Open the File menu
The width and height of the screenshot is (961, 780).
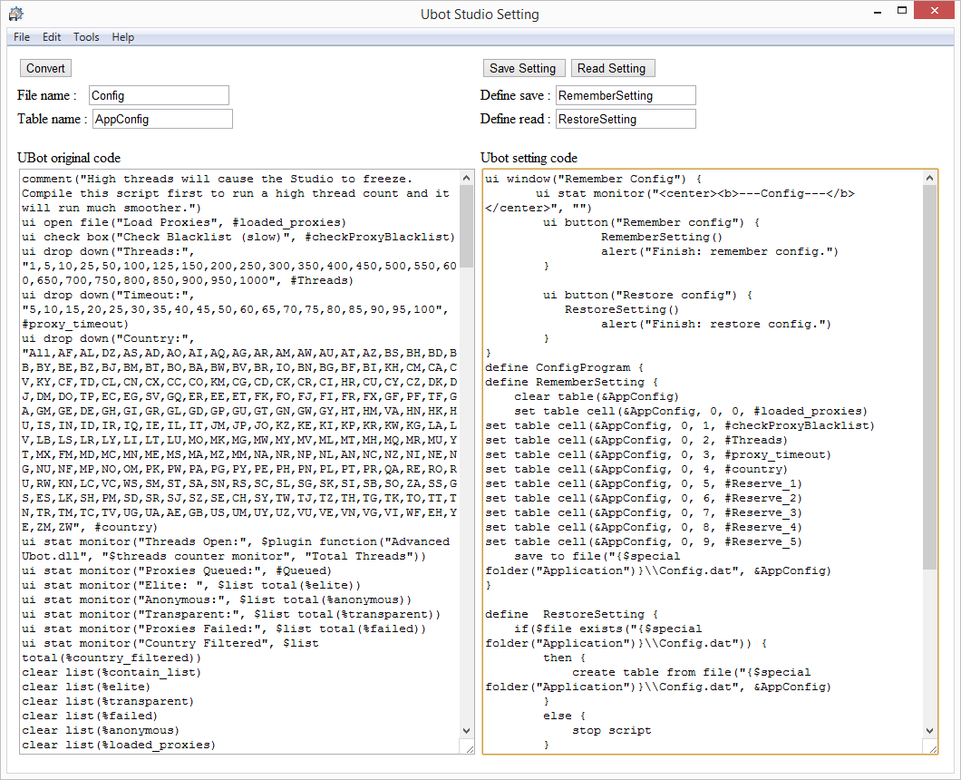point(21,37)
